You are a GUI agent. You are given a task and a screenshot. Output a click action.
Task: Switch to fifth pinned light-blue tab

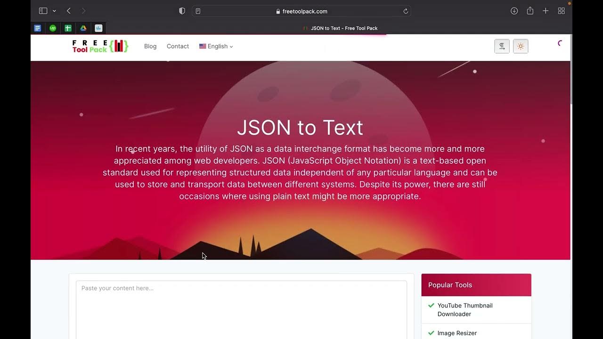[x=98, y=28]
